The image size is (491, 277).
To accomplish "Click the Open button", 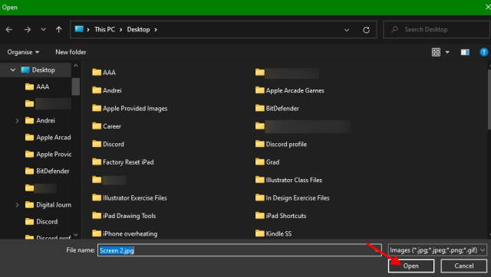I will [411, 266].
